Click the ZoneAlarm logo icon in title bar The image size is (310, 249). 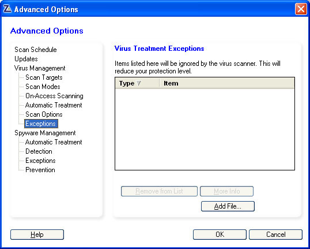tap(7, 9)
